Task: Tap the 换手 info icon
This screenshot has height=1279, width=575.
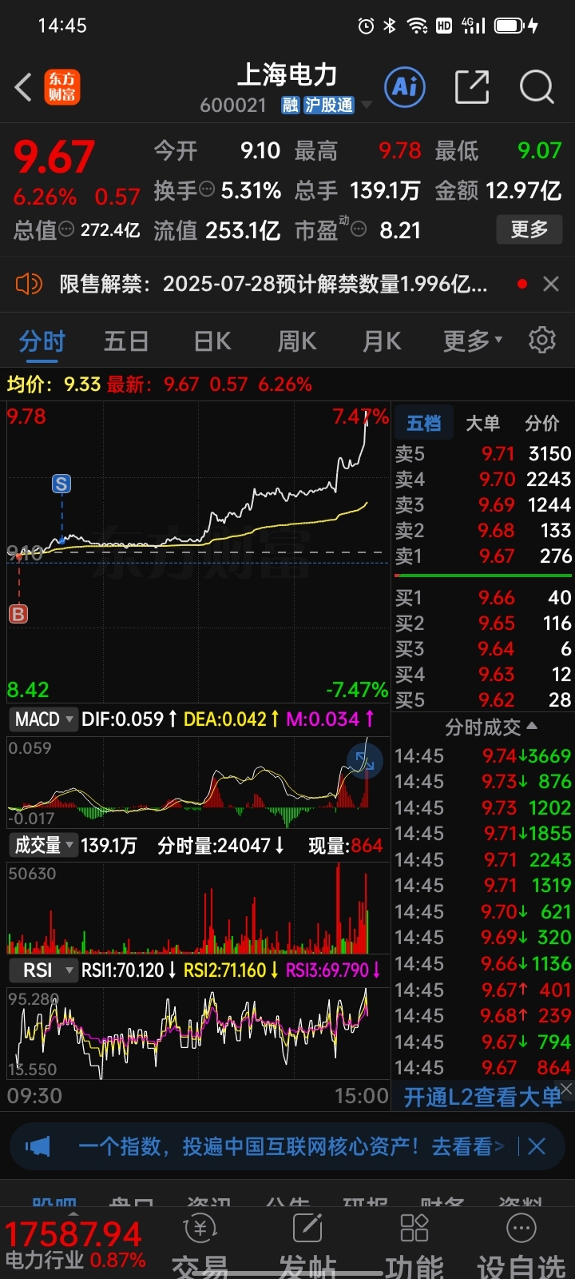Action: click(x=207, y=189)
